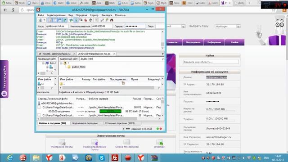Viewport: 288px width, 162px height.
Task: Toggle transfer queue display
Action: [x=65, y=20]
